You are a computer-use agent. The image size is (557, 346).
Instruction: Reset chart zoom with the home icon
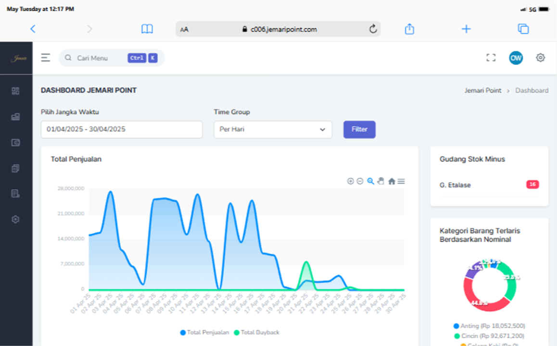(x=392, y=181)
